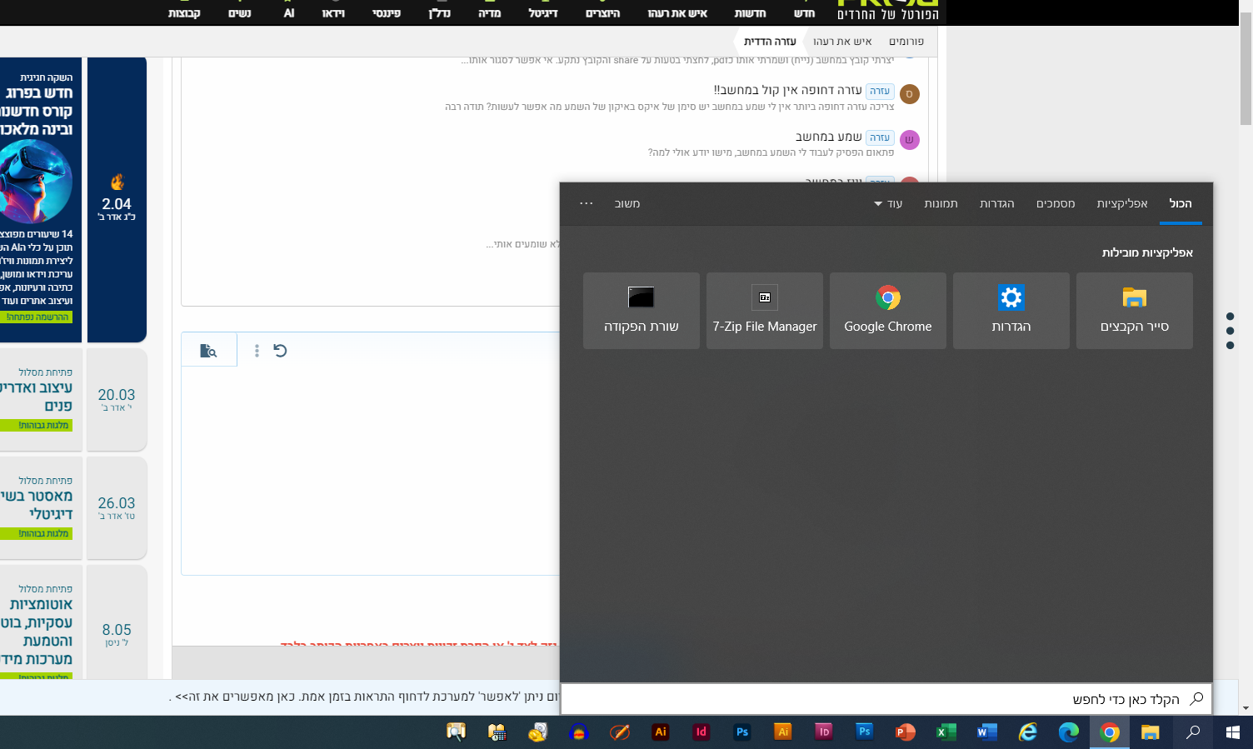Open the 26.03 מאסטר event card

tap(73, 508)
